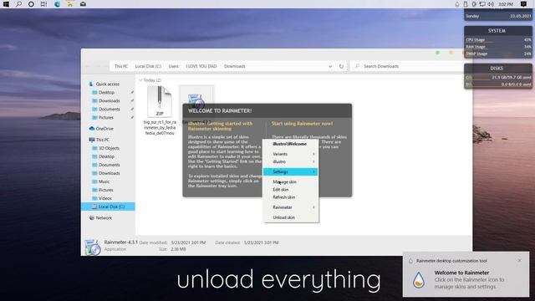The height and width of the screenshot is (301, 535).
Task: Open Music folder in the sidebar
Action: click(104, 181)
